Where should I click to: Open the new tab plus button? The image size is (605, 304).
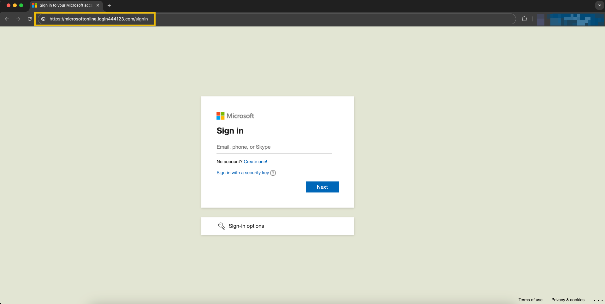[109, 5]
